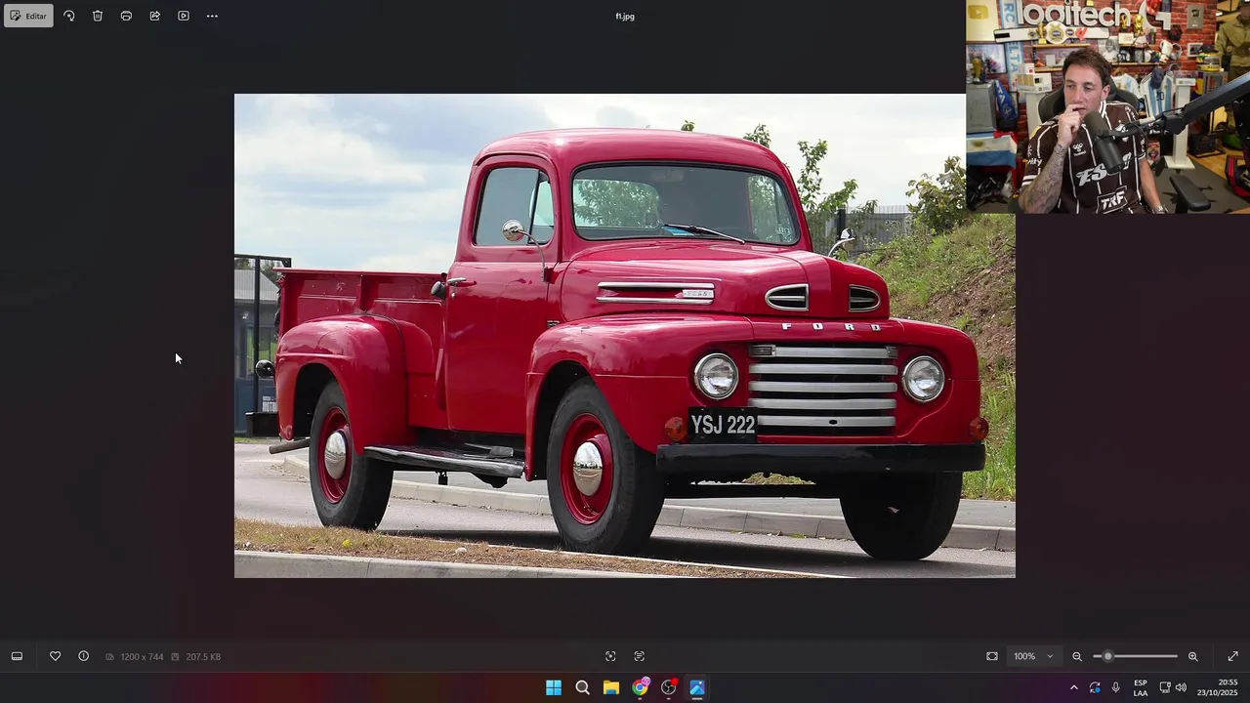Rotate the image with the rotate icon
The width and height of the screenshot is (1250, 703).
pyautogui.click(x=68, y=16)
